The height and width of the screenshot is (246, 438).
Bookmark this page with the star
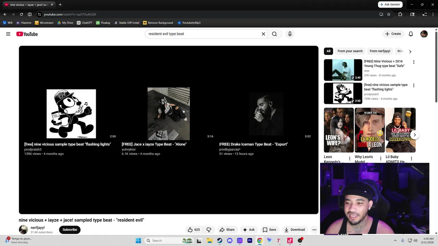(389, 14)
